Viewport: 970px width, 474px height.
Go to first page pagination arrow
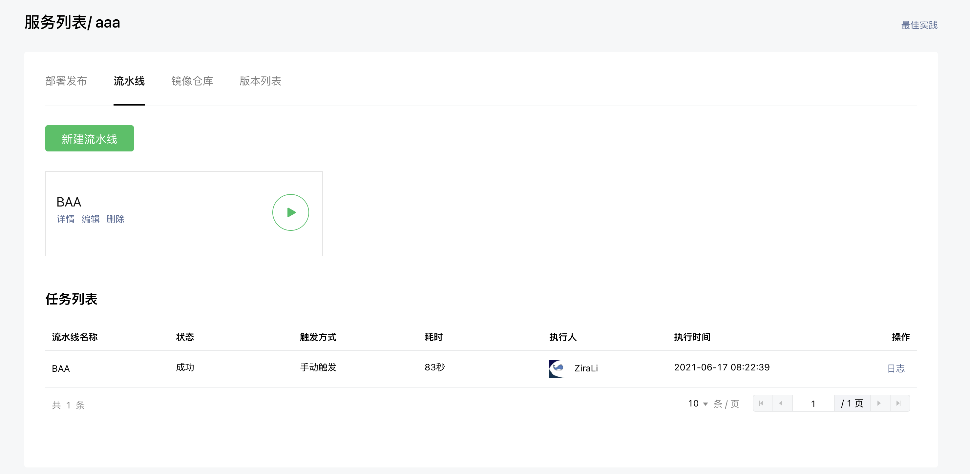[x=762, y=403]
